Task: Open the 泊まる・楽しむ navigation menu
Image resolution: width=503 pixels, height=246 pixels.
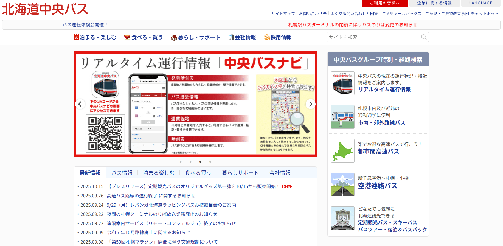Action: tap(95, 37)
